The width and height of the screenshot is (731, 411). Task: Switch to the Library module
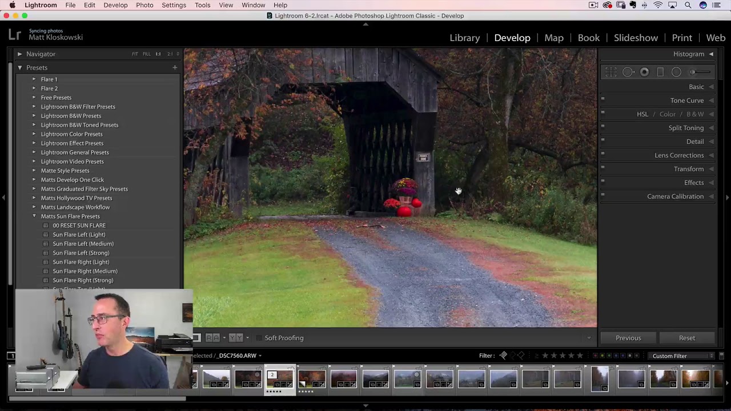point(464,38)
